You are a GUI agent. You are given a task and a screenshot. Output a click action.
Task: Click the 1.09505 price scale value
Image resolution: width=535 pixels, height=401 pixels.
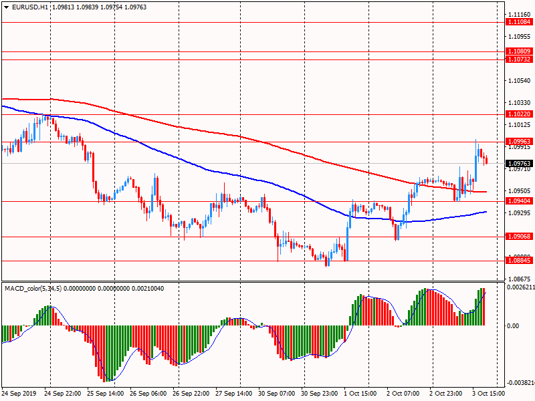click(x=520, y=191)
